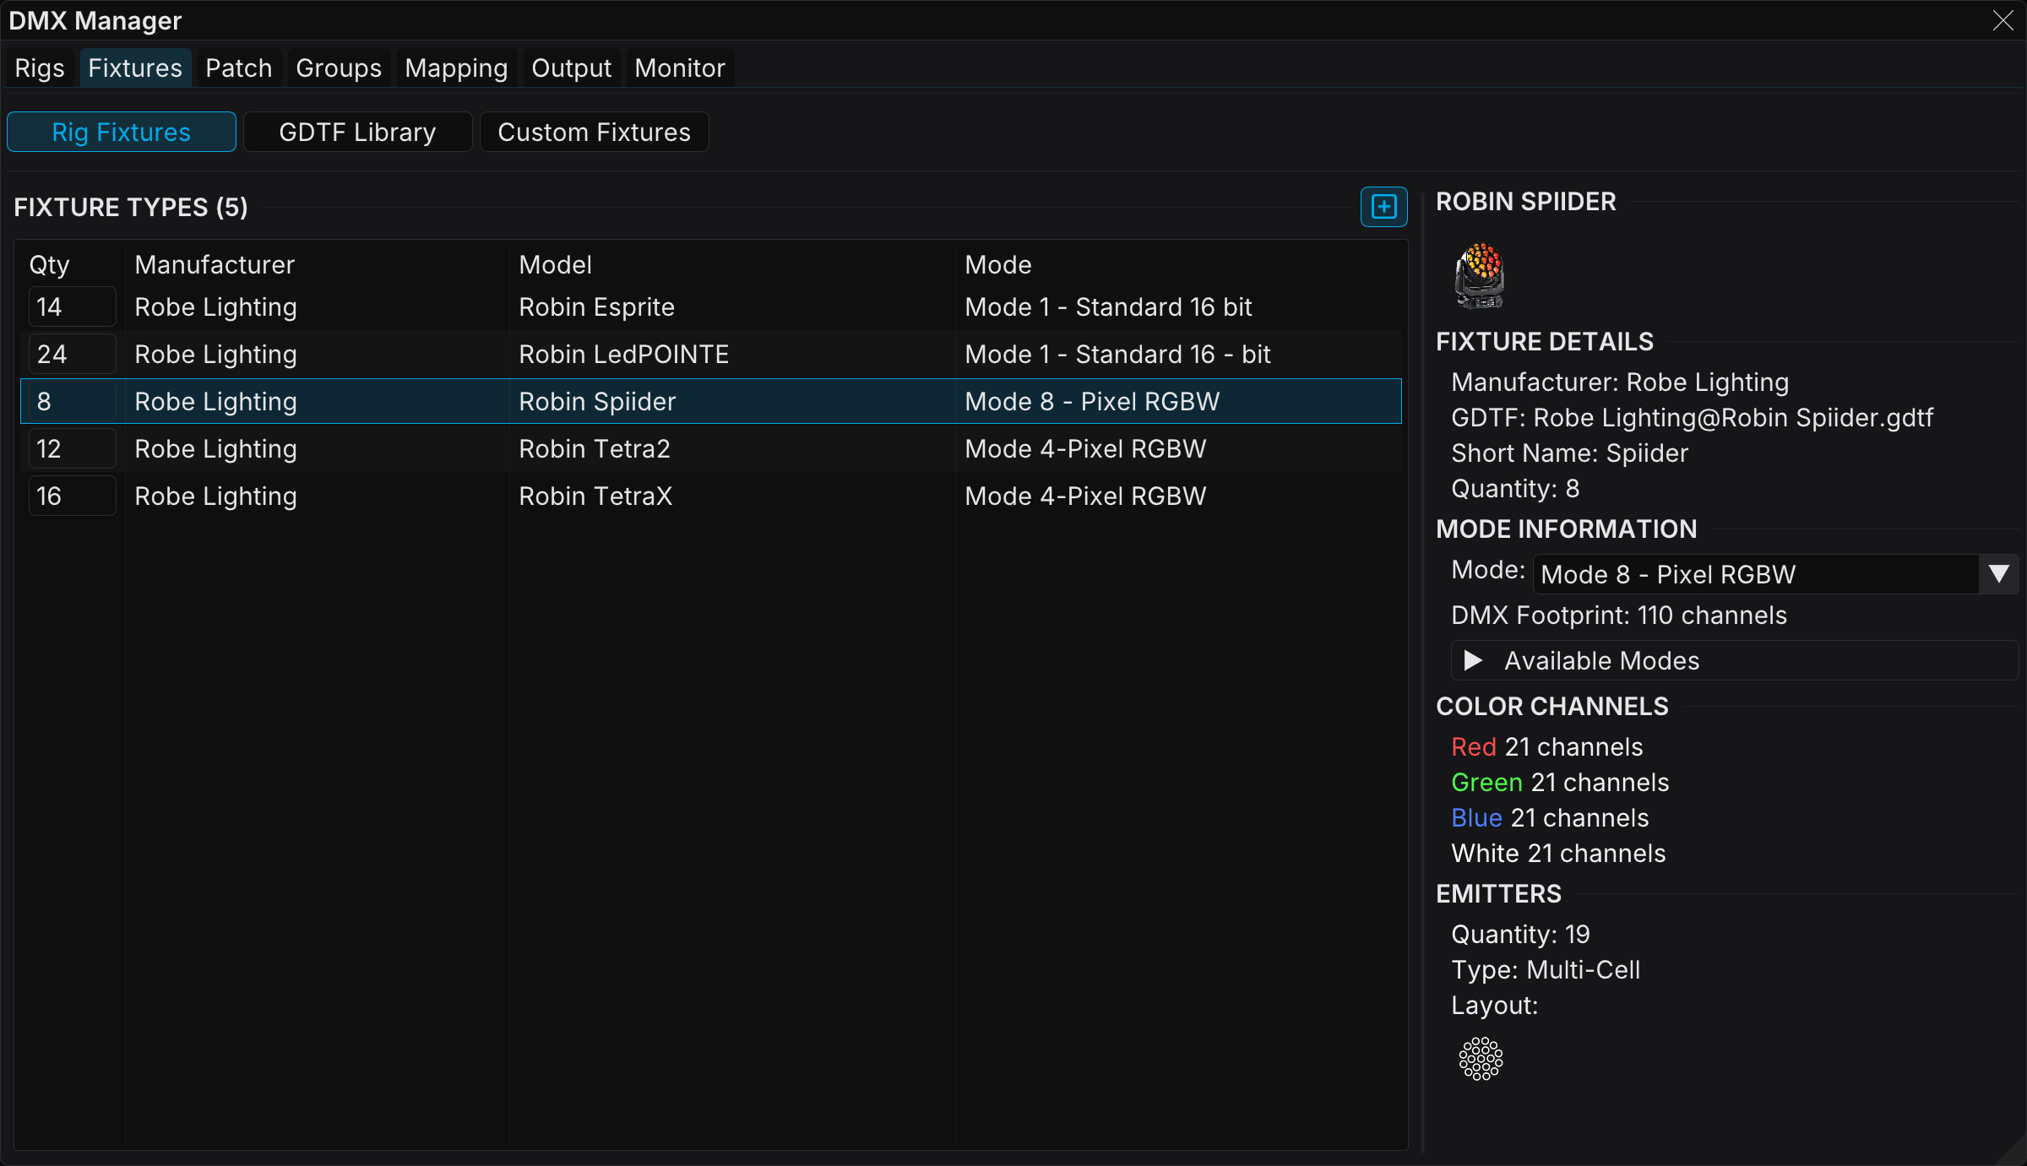
Task: Switch to the Rigs tab
Action: coord(40,68)
